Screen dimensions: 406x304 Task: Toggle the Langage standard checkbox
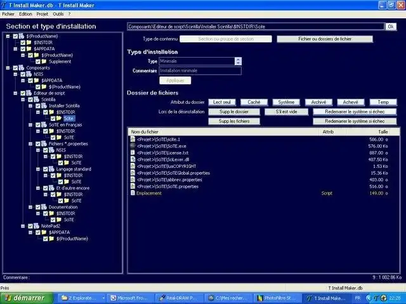pos(45,169)
